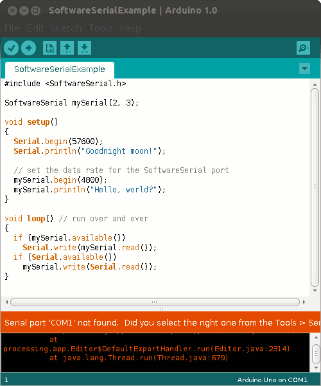
Task: Click horizontal scrollbar left arrow
Action: point(6,302)
